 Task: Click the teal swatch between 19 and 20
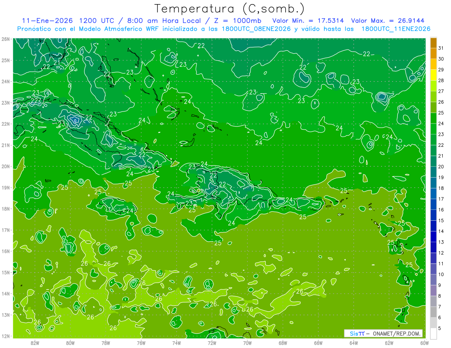(x=433, y=172)
